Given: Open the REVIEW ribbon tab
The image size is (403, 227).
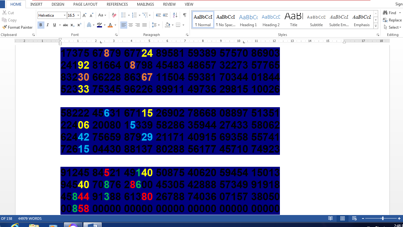Looking at the screenshot, I should coord(169,4).
